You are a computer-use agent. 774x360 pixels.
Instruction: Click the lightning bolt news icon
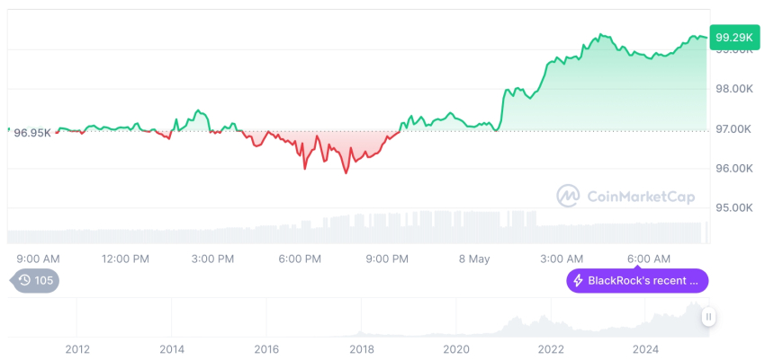coord(578,281)
